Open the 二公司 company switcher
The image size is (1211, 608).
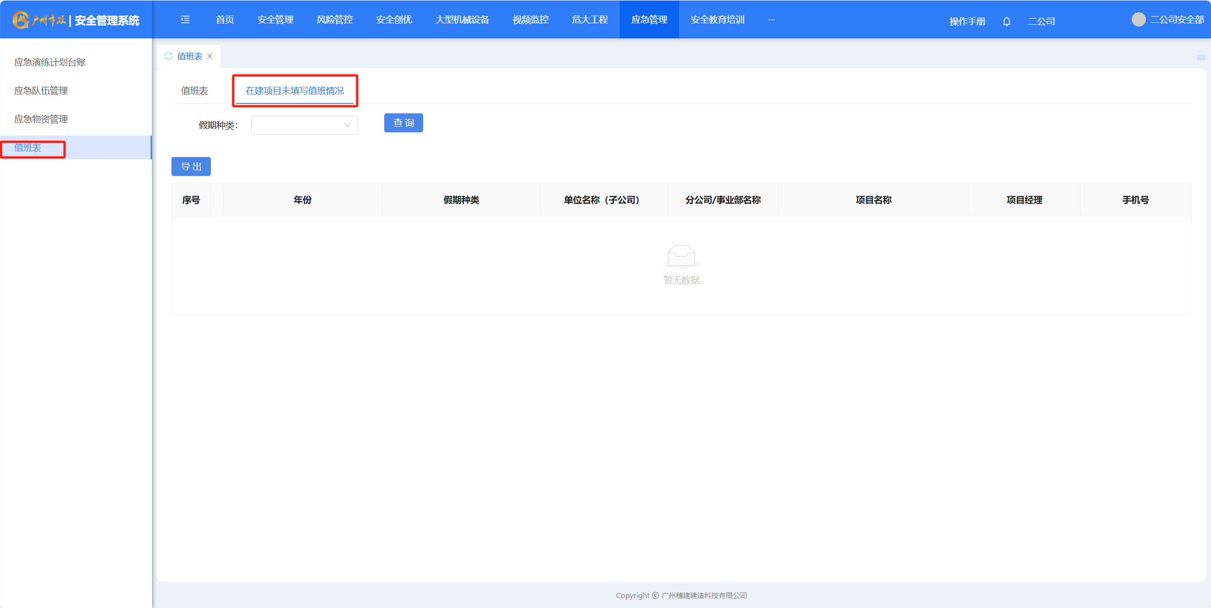click(x=1041, y=21)
